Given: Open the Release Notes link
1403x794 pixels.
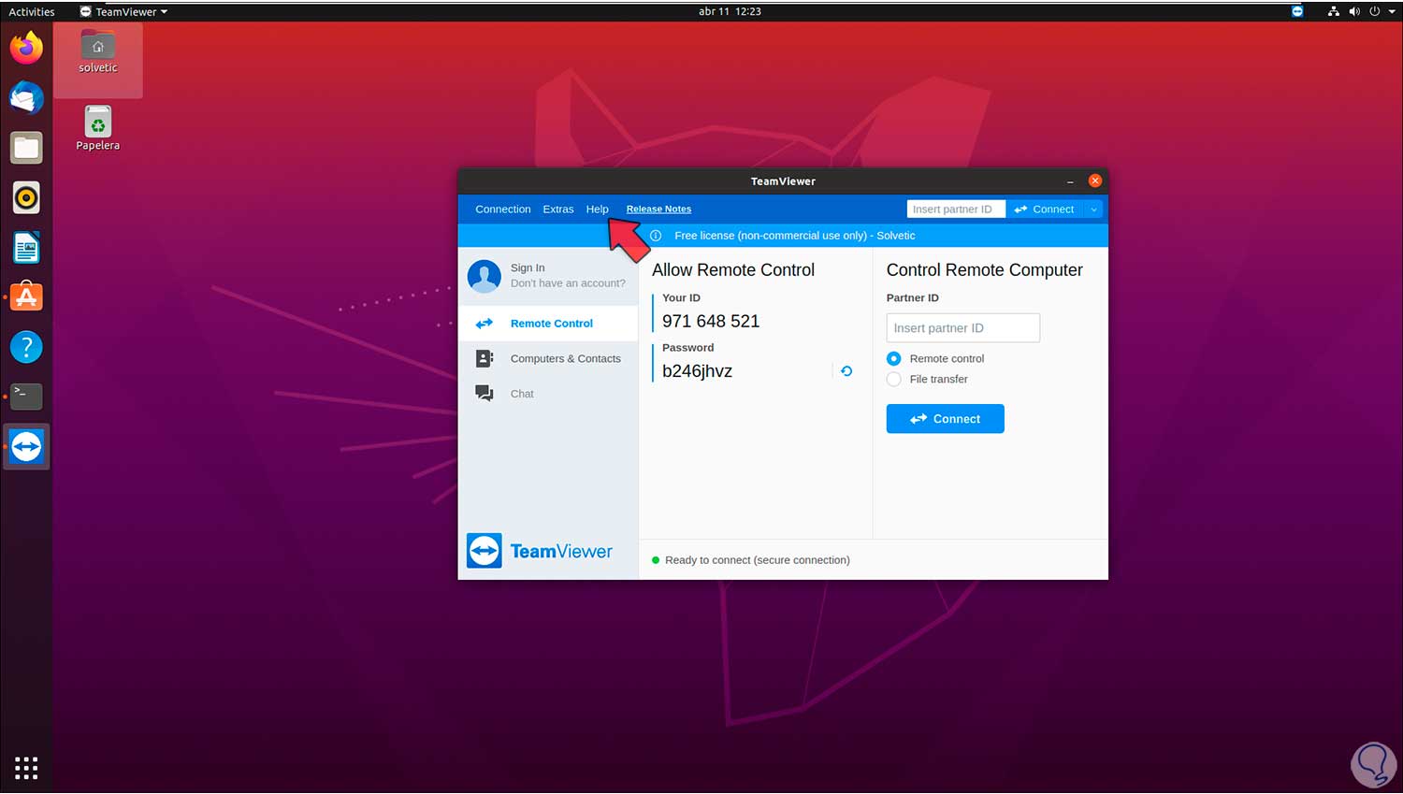Looking at the screenshot, I should pyautogui.click(x=658, y=209).
